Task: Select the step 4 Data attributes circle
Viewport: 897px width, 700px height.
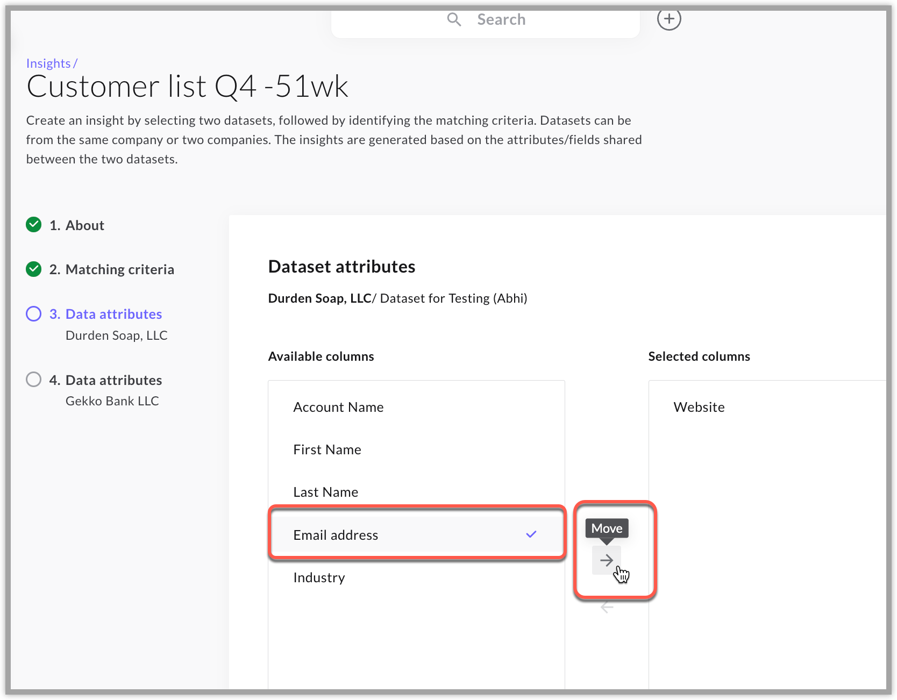Action: click(x=33, y=379)
